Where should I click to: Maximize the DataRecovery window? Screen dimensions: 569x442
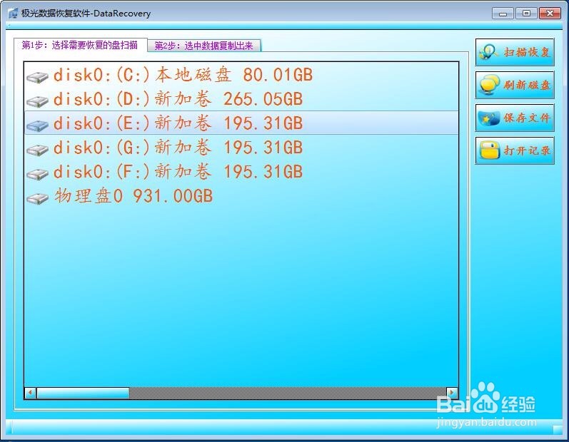(x=526, y=14)
